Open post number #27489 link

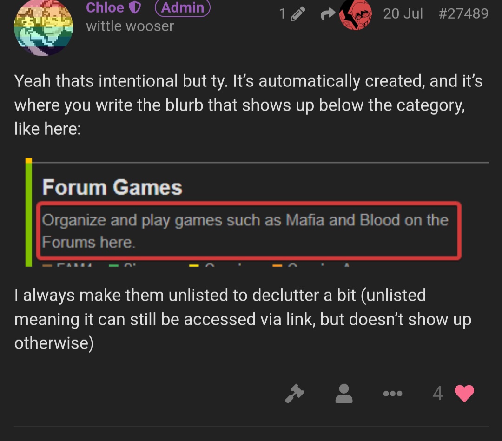(463, 14)
